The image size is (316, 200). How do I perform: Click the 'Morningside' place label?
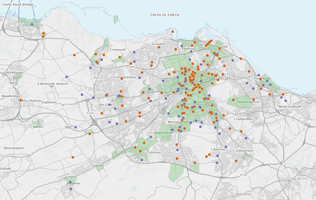pyautogui.click(x=178, y=122)
